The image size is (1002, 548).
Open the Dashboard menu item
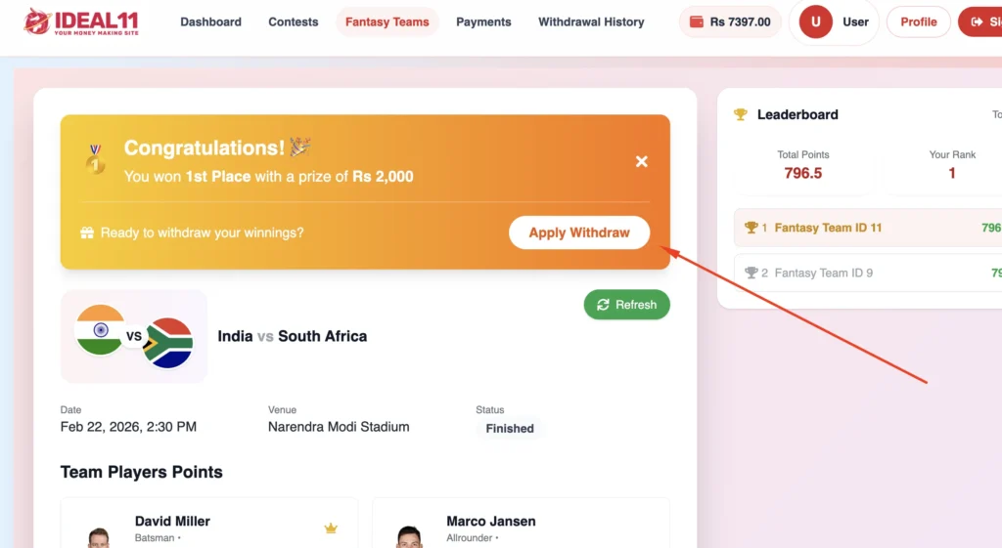click(x=210, y=21)
